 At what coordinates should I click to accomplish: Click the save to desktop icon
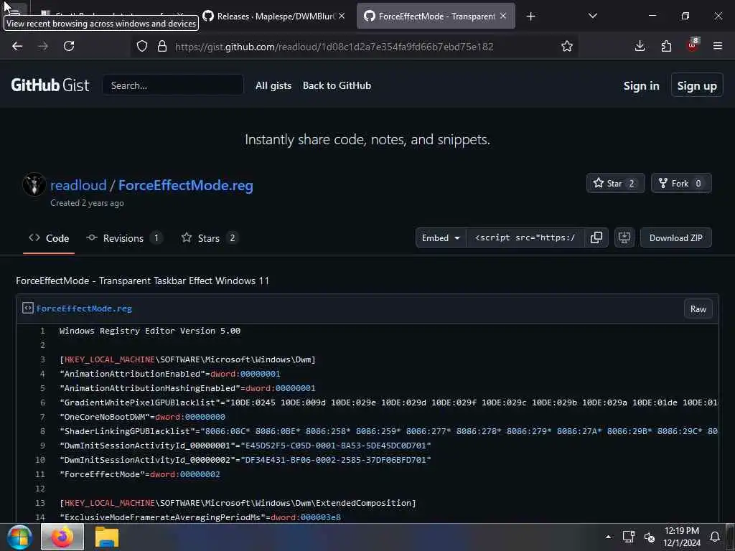point(624,237)
